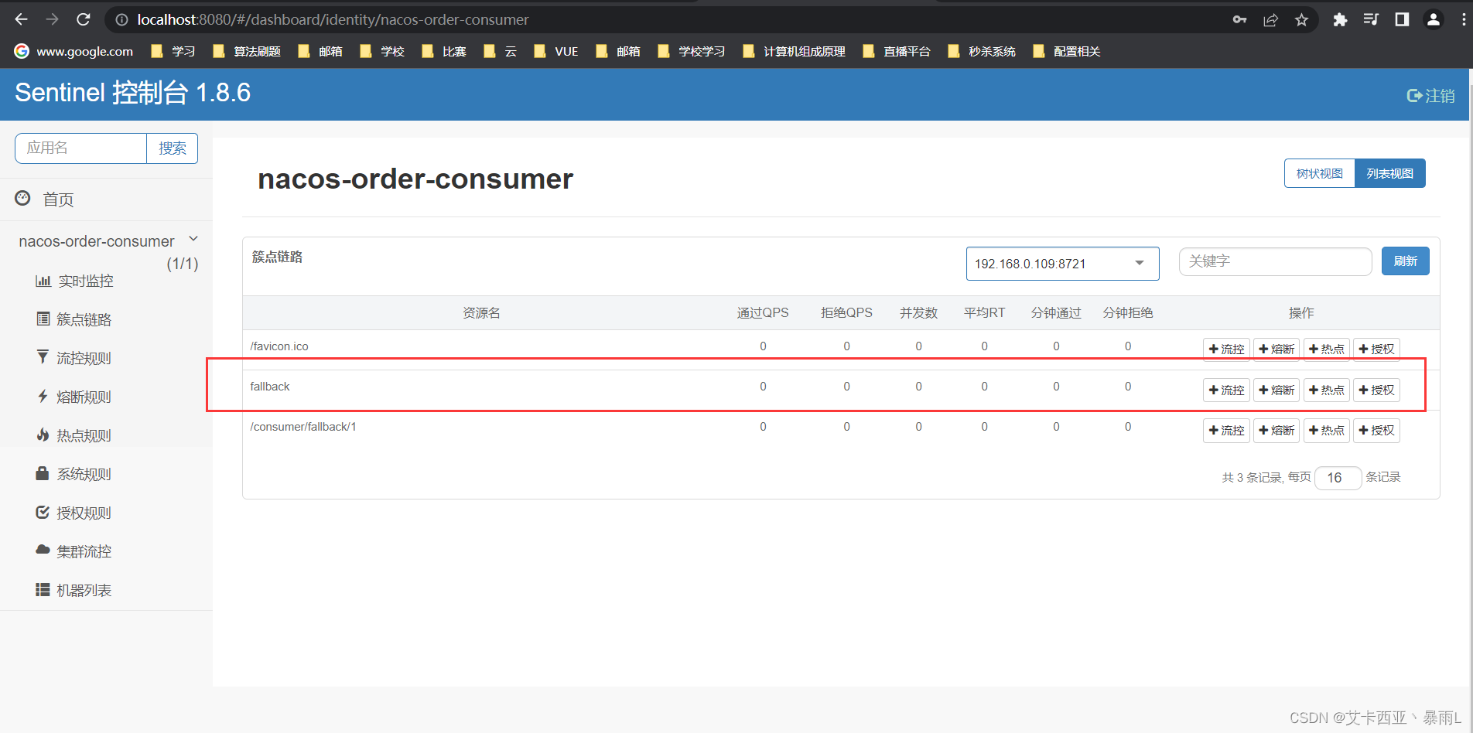Viewport: 1473px width, 733px height.
Task: Click the Sentinel 控制台 1.8.6 title
Action: (x=133, y=93)
